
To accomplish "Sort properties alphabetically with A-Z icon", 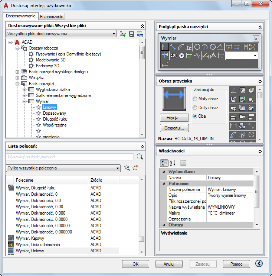I will 173,163.
